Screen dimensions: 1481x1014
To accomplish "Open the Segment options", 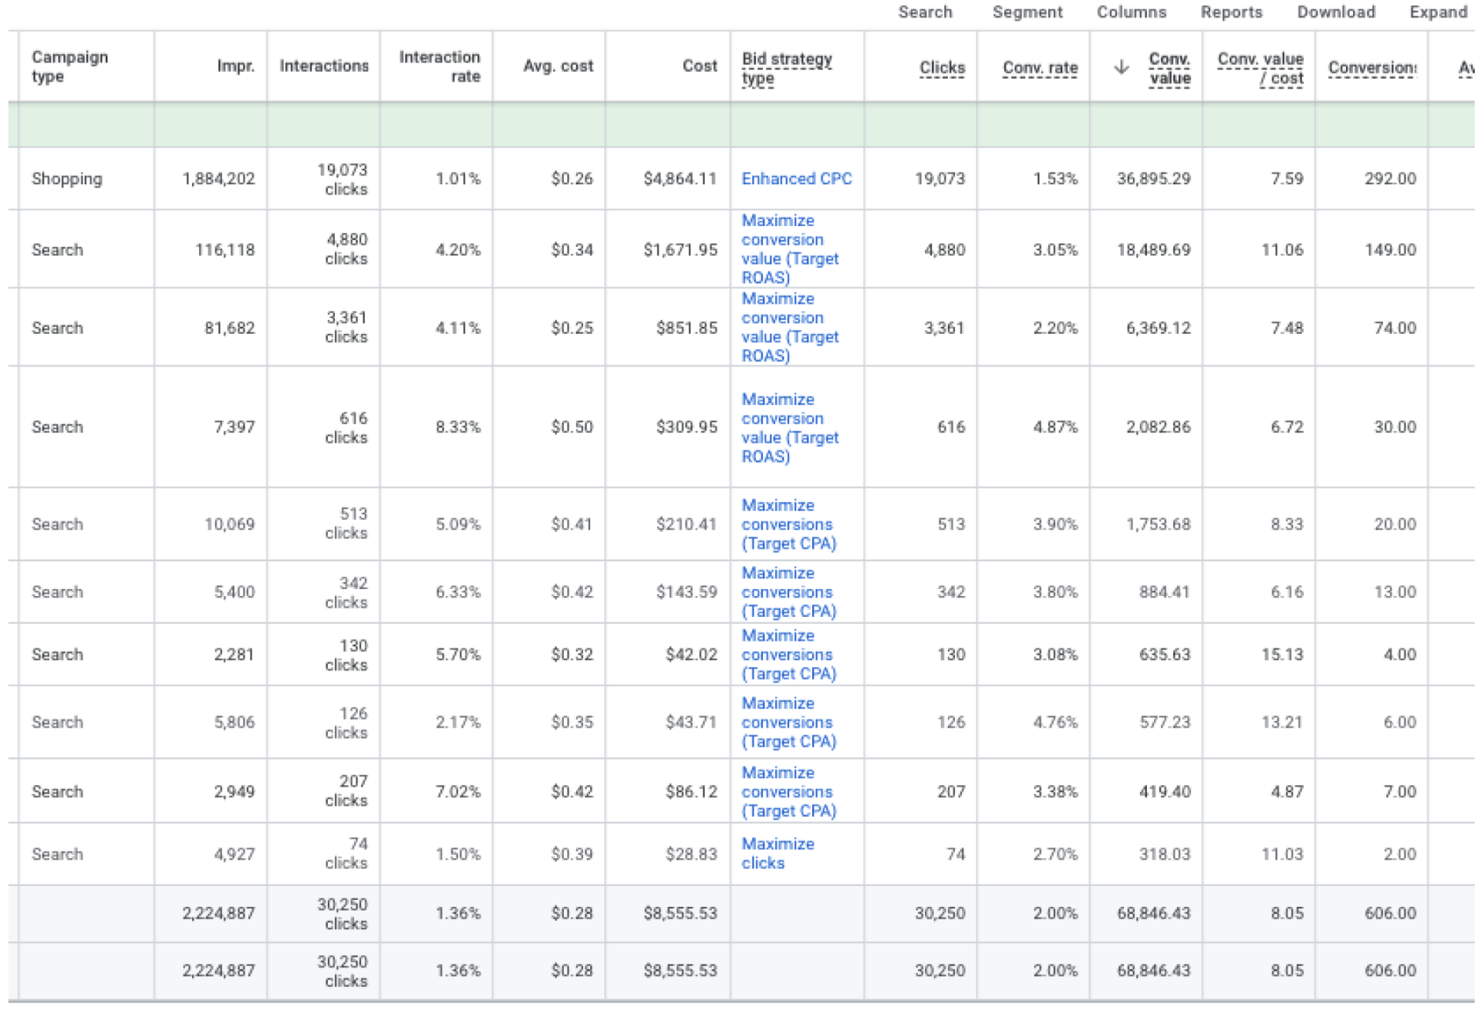I will click(1027, 12).
